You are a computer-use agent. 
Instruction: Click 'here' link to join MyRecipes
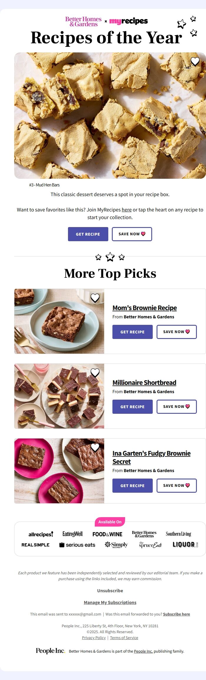click(x=127, y=210)
